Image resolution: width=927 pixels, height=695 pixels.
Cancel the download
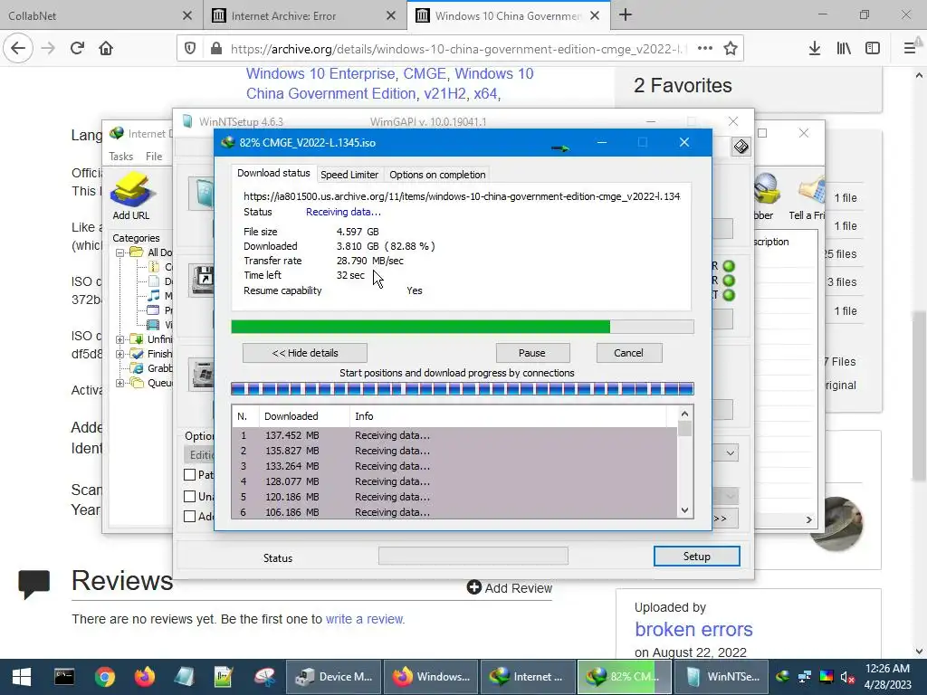coord(628,353)
